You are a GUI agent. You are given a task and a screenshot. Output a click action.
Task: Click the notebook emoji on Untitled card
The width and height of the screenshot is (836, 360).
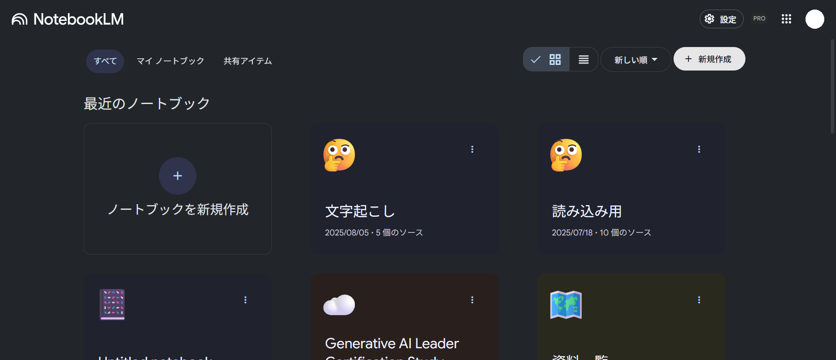pos(112,305)
